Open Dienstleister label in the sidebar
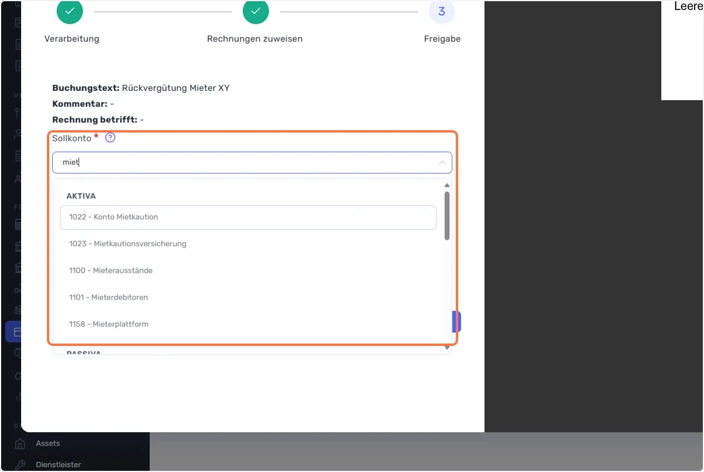Image resolution: width=704 pixels, height=472 pixels. [59, 464]
